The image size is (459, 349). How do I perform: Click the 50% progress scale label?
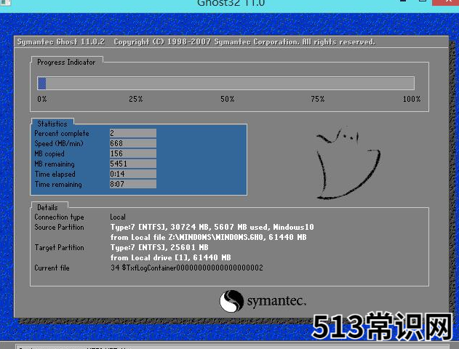(x=228, y=99)
